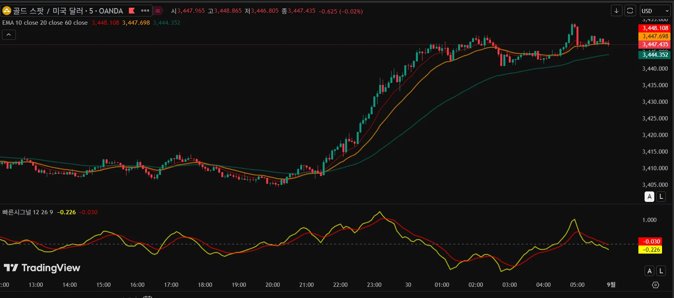Viewport: 674px width, 298px height.
Task: Open chart settings gear on the time axis
Action: (x=655, y=285)
